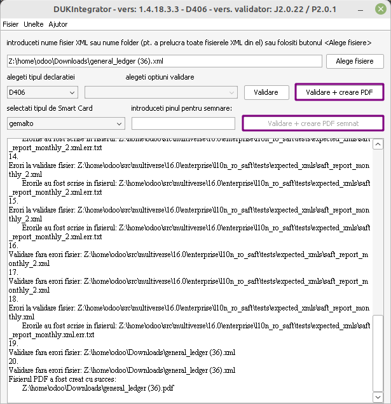The width and height of the screenshot is (391, 404).
Task: Click inside the validation output log area
Action: tap(191, 267)
